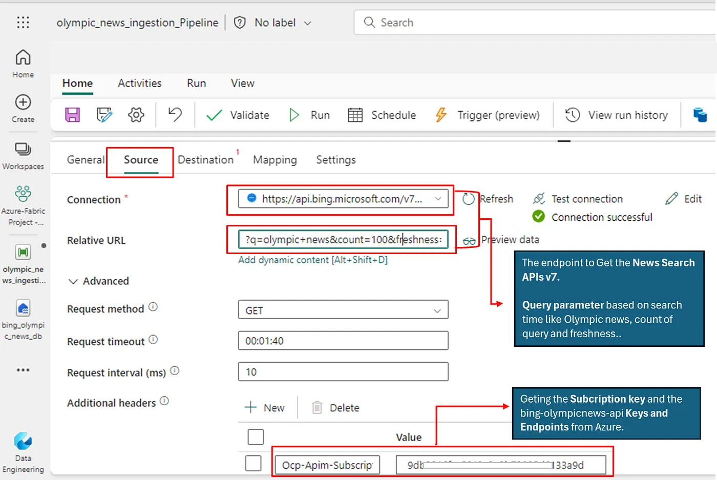Click the sensitivity label shield icon

[240, 23]
